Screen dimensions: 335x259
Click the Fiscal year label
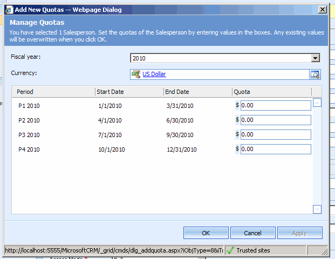click(x=26, y=57)
